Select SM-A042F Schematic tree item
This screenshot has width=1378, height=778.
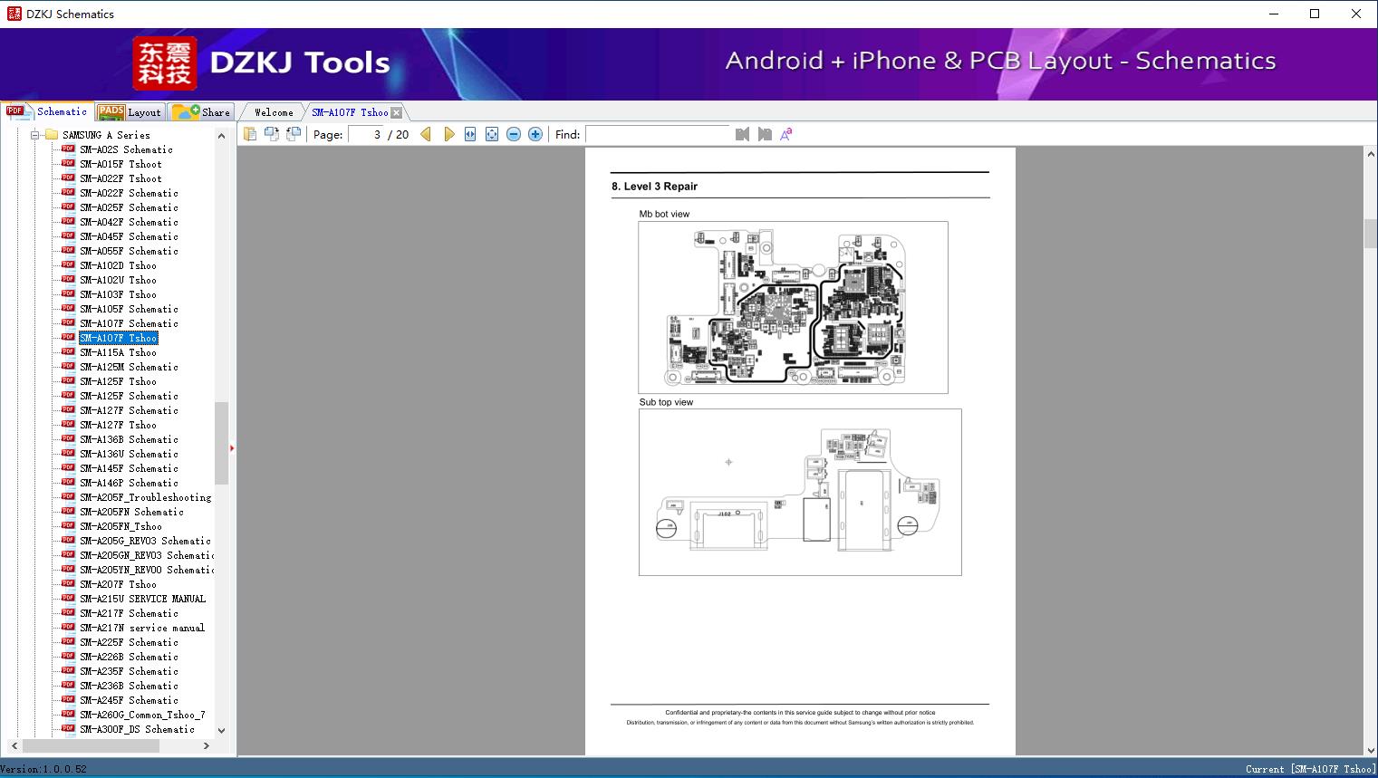(129, 222)
